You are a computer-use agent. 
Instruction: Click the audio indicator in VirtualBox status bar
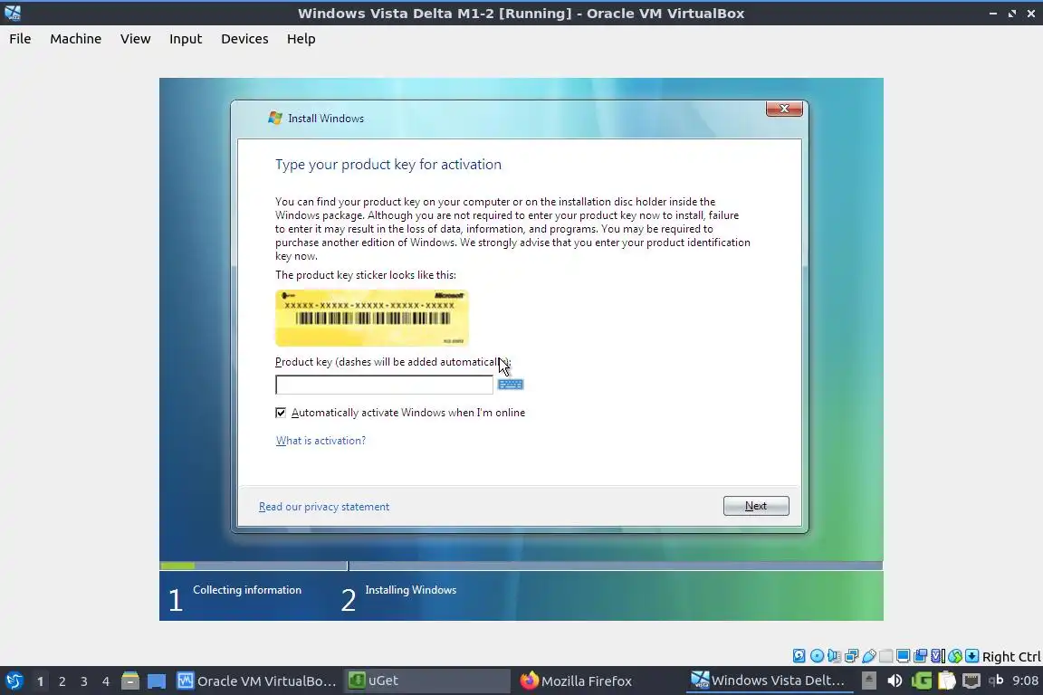coord(834,656)
